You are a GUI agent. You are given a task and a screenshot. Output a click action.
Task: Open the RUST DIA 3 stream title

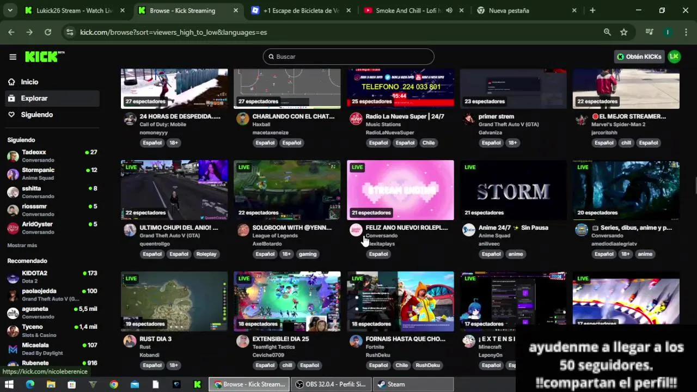tap(156, 339)
